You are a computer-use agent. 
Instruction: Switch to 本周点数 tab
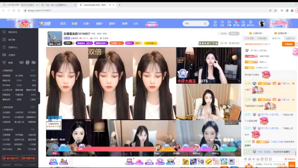[x=262, y=38]
